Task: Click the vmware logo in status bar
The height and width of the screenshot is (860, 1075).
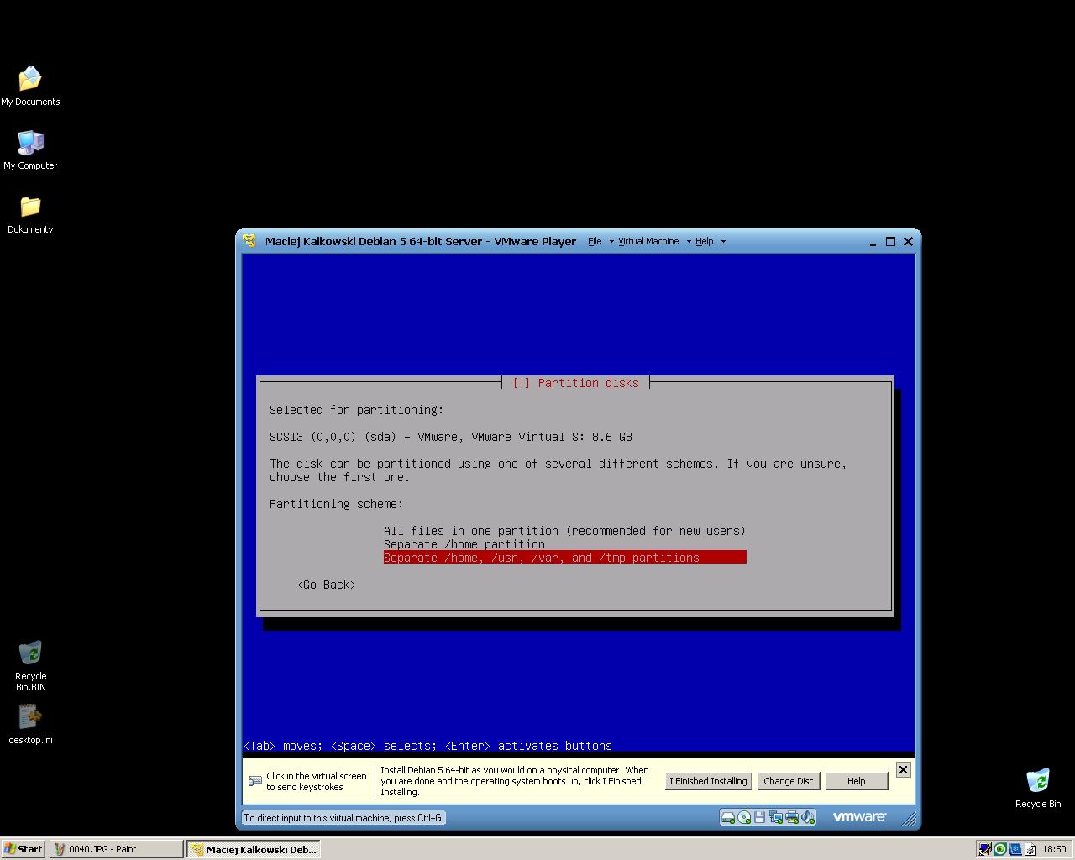Action: click(859, 816)
